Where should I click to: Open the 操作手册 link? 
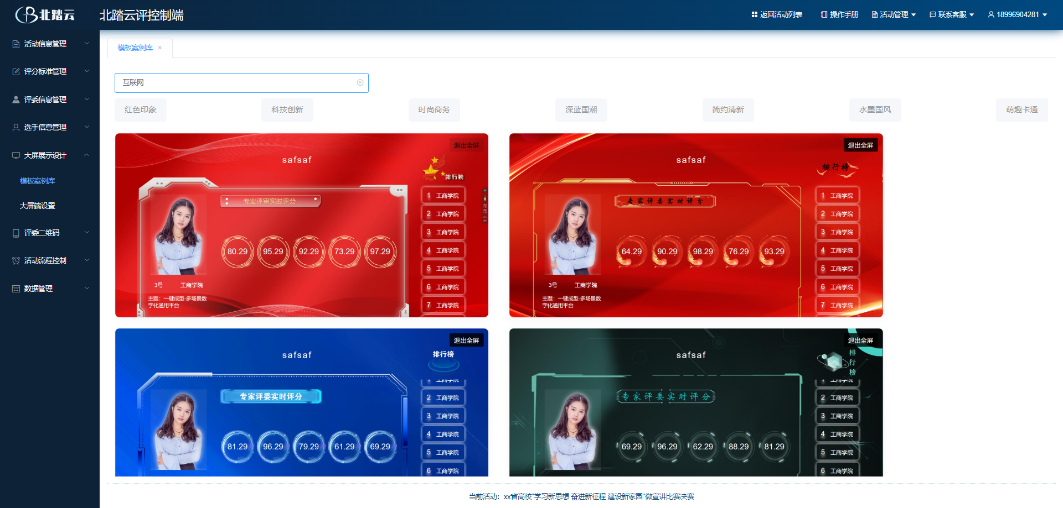coord(839,14)
